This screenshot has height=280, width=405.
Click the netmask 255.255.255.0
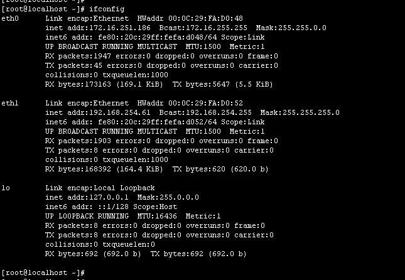tap(308, 112)
